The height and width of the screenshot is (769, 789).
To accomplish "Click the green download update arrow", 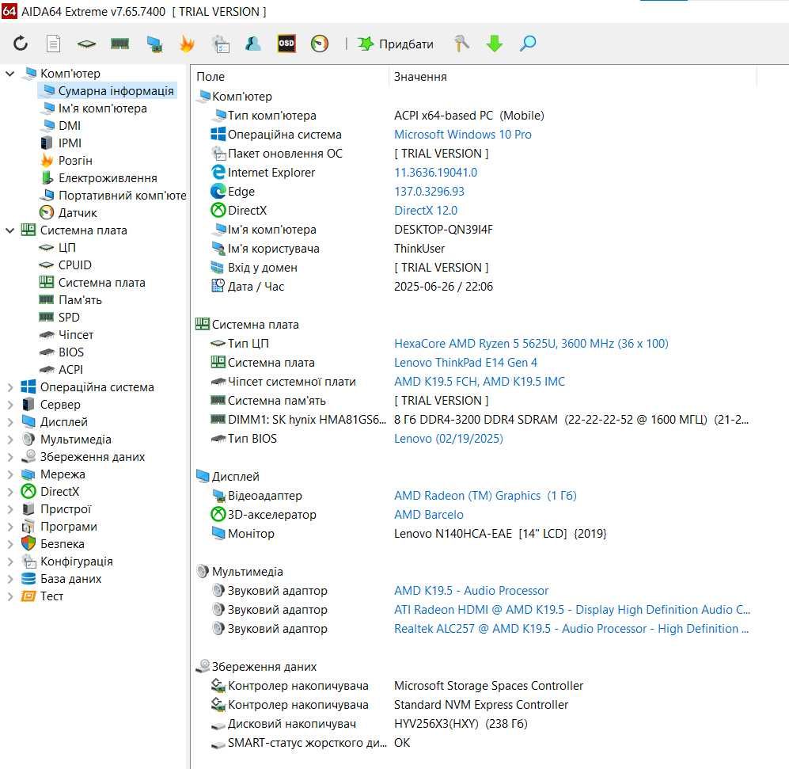I will click(495, 44).
